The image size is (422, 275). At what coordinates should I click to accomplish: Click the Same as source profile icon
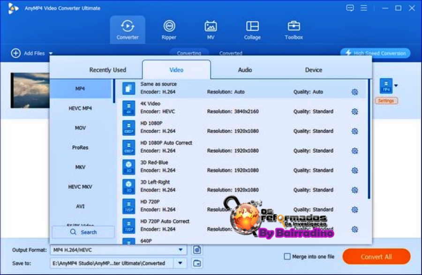coord(128,89)
